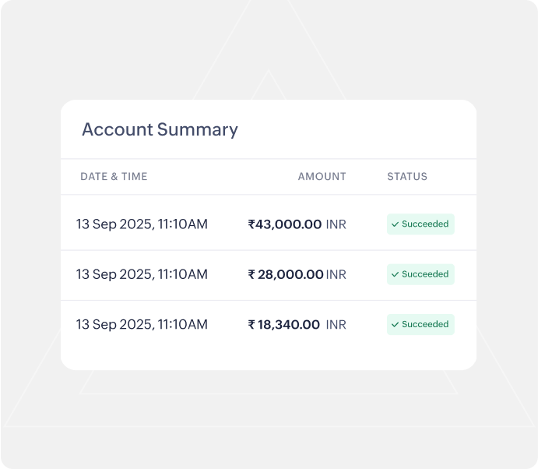Click the INR currency label beside ₹18,340.00
Image resolution: width=538 pixels, height=469 pixels.
coord(336,324)
